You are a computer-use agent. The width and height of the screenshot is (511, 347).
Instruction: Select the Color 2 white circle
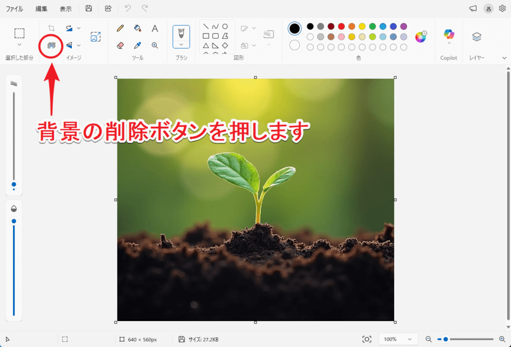[x=294, y=45]
